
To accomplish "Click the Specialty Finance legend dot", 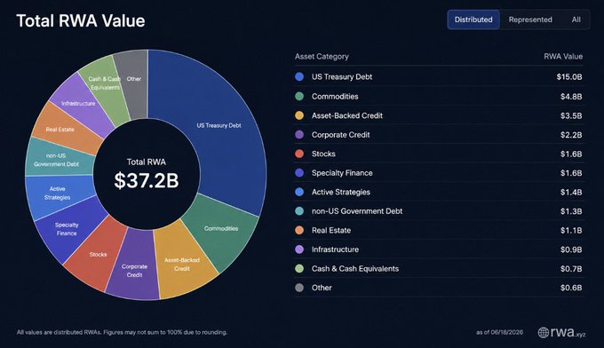I will [x=299, y=173].
